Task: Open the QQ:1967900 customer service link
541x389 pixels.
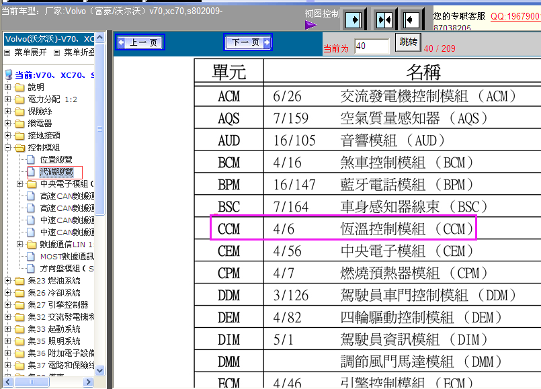Action: (514, 16)
